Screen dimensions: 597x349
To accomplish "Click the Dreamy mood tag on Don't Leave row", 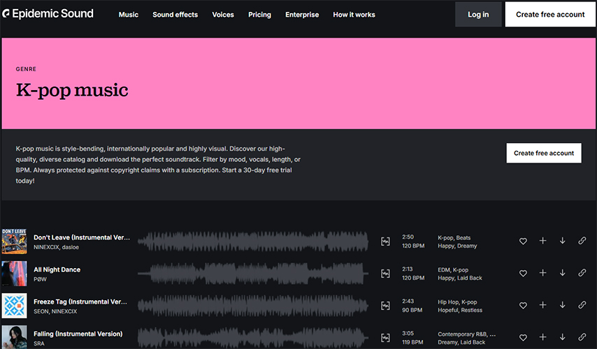I will pyautogui.click(x=467, y=246).
